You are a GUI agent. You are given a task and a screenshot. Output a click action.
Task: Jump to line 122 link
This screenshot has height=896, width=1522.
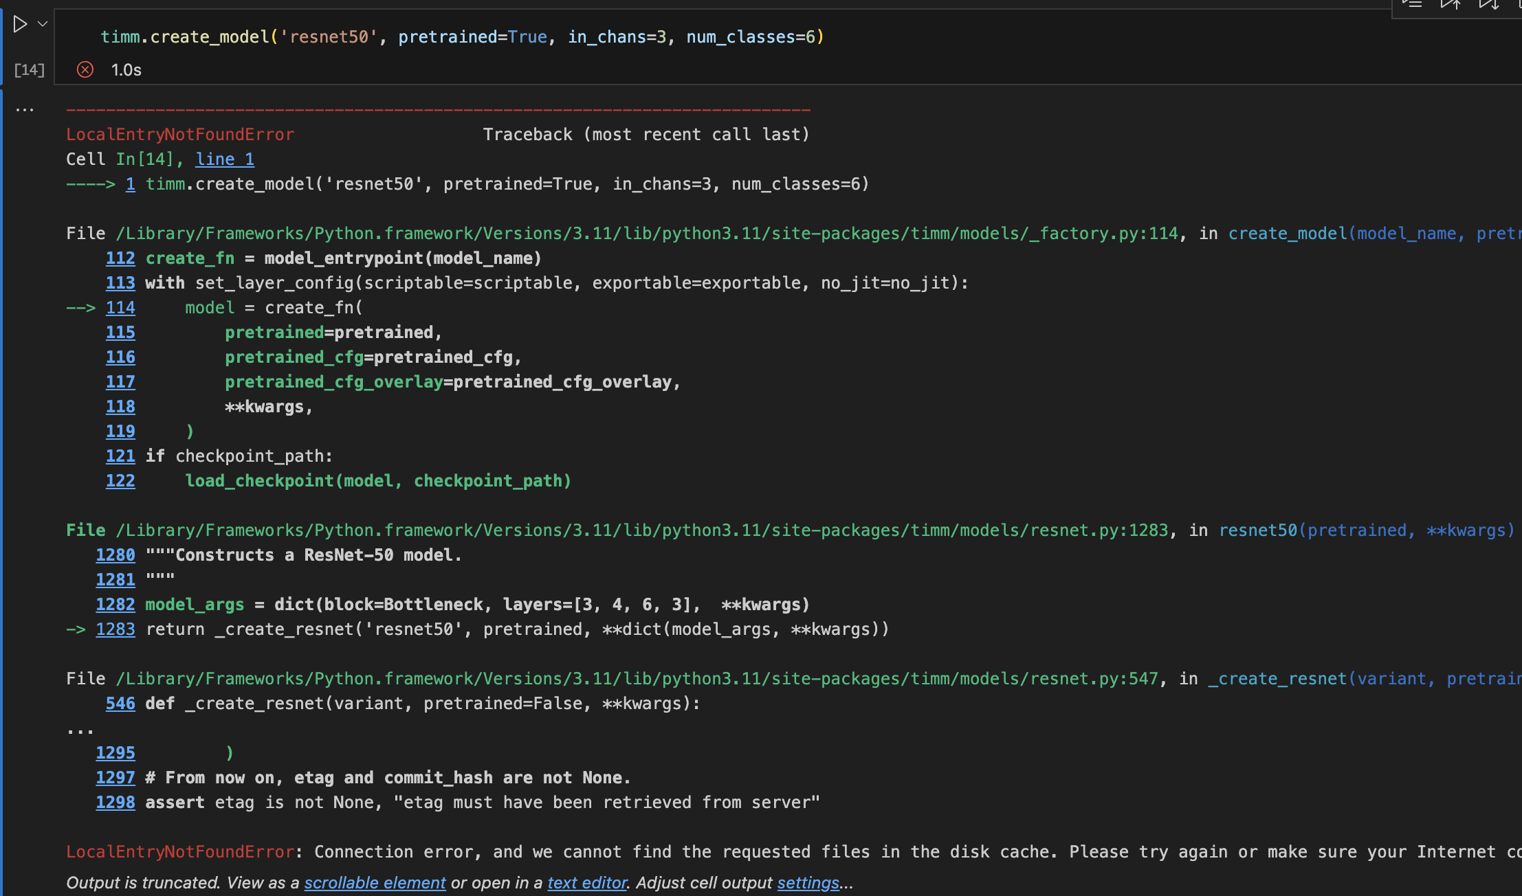120,481
